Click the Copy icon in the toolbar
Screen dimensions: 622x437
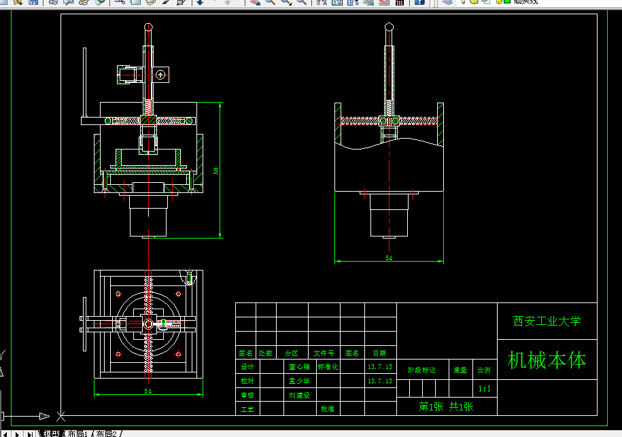[x=135, y=2]
